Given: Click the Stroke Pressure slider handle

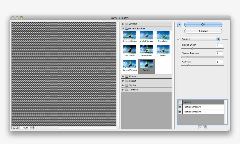Looking at the screenshot, I should (188, 57).
